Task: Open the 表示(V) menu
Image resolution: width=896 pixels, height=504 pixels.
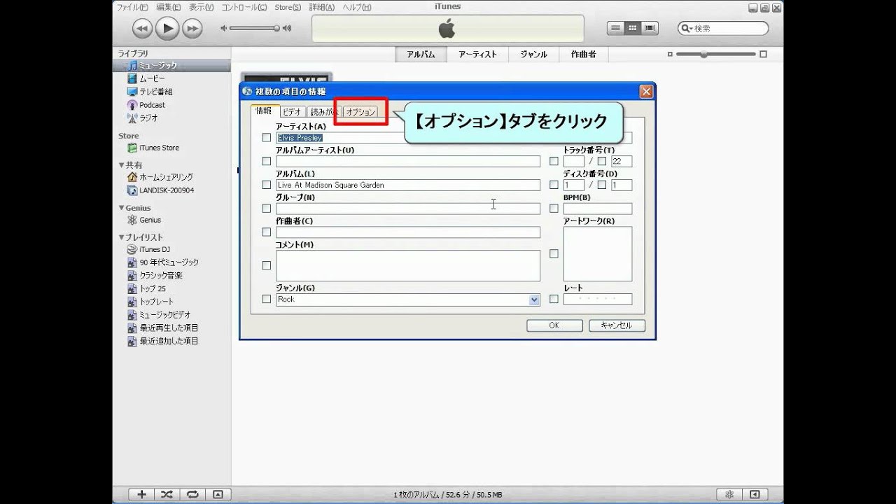Action: (202, 7)
